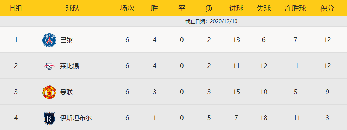This screenshot has height=130, width=347.
Task: Open the 巴黎 team name link
Action: pyautogui.click(x=66, y=40)
